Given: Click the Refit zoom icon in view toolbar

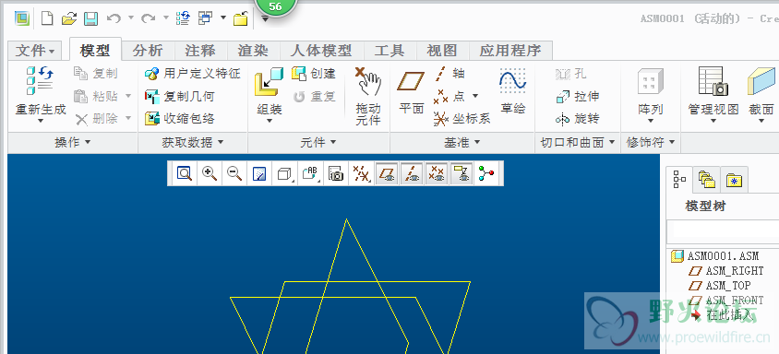Looking at the screenshot, I should point(185,173).
